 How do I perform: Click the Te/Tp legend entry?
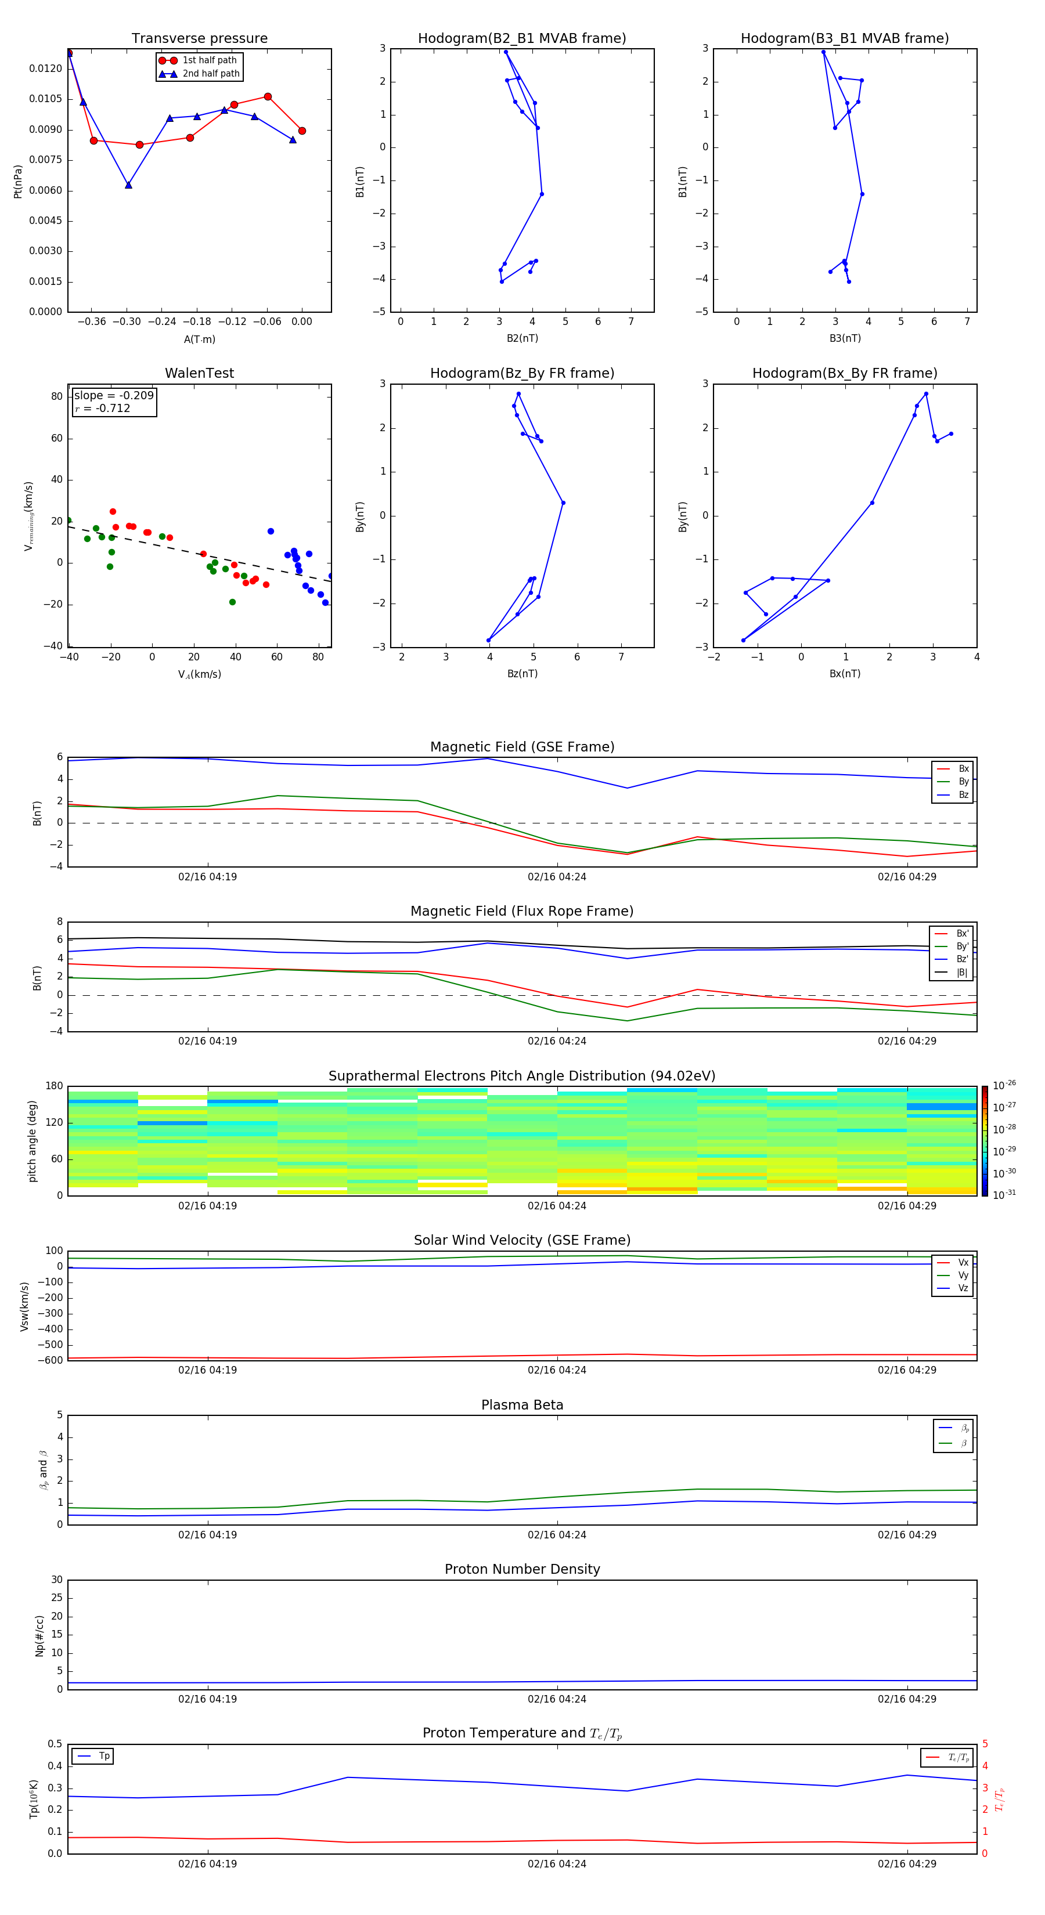947,1757
